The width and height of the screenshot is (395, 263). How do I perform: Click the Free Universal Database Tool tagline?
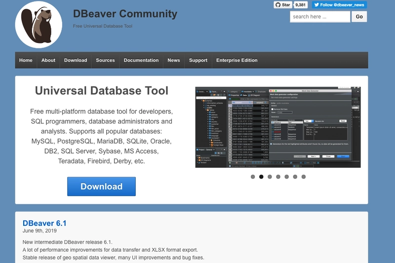(x=103, y=26)
